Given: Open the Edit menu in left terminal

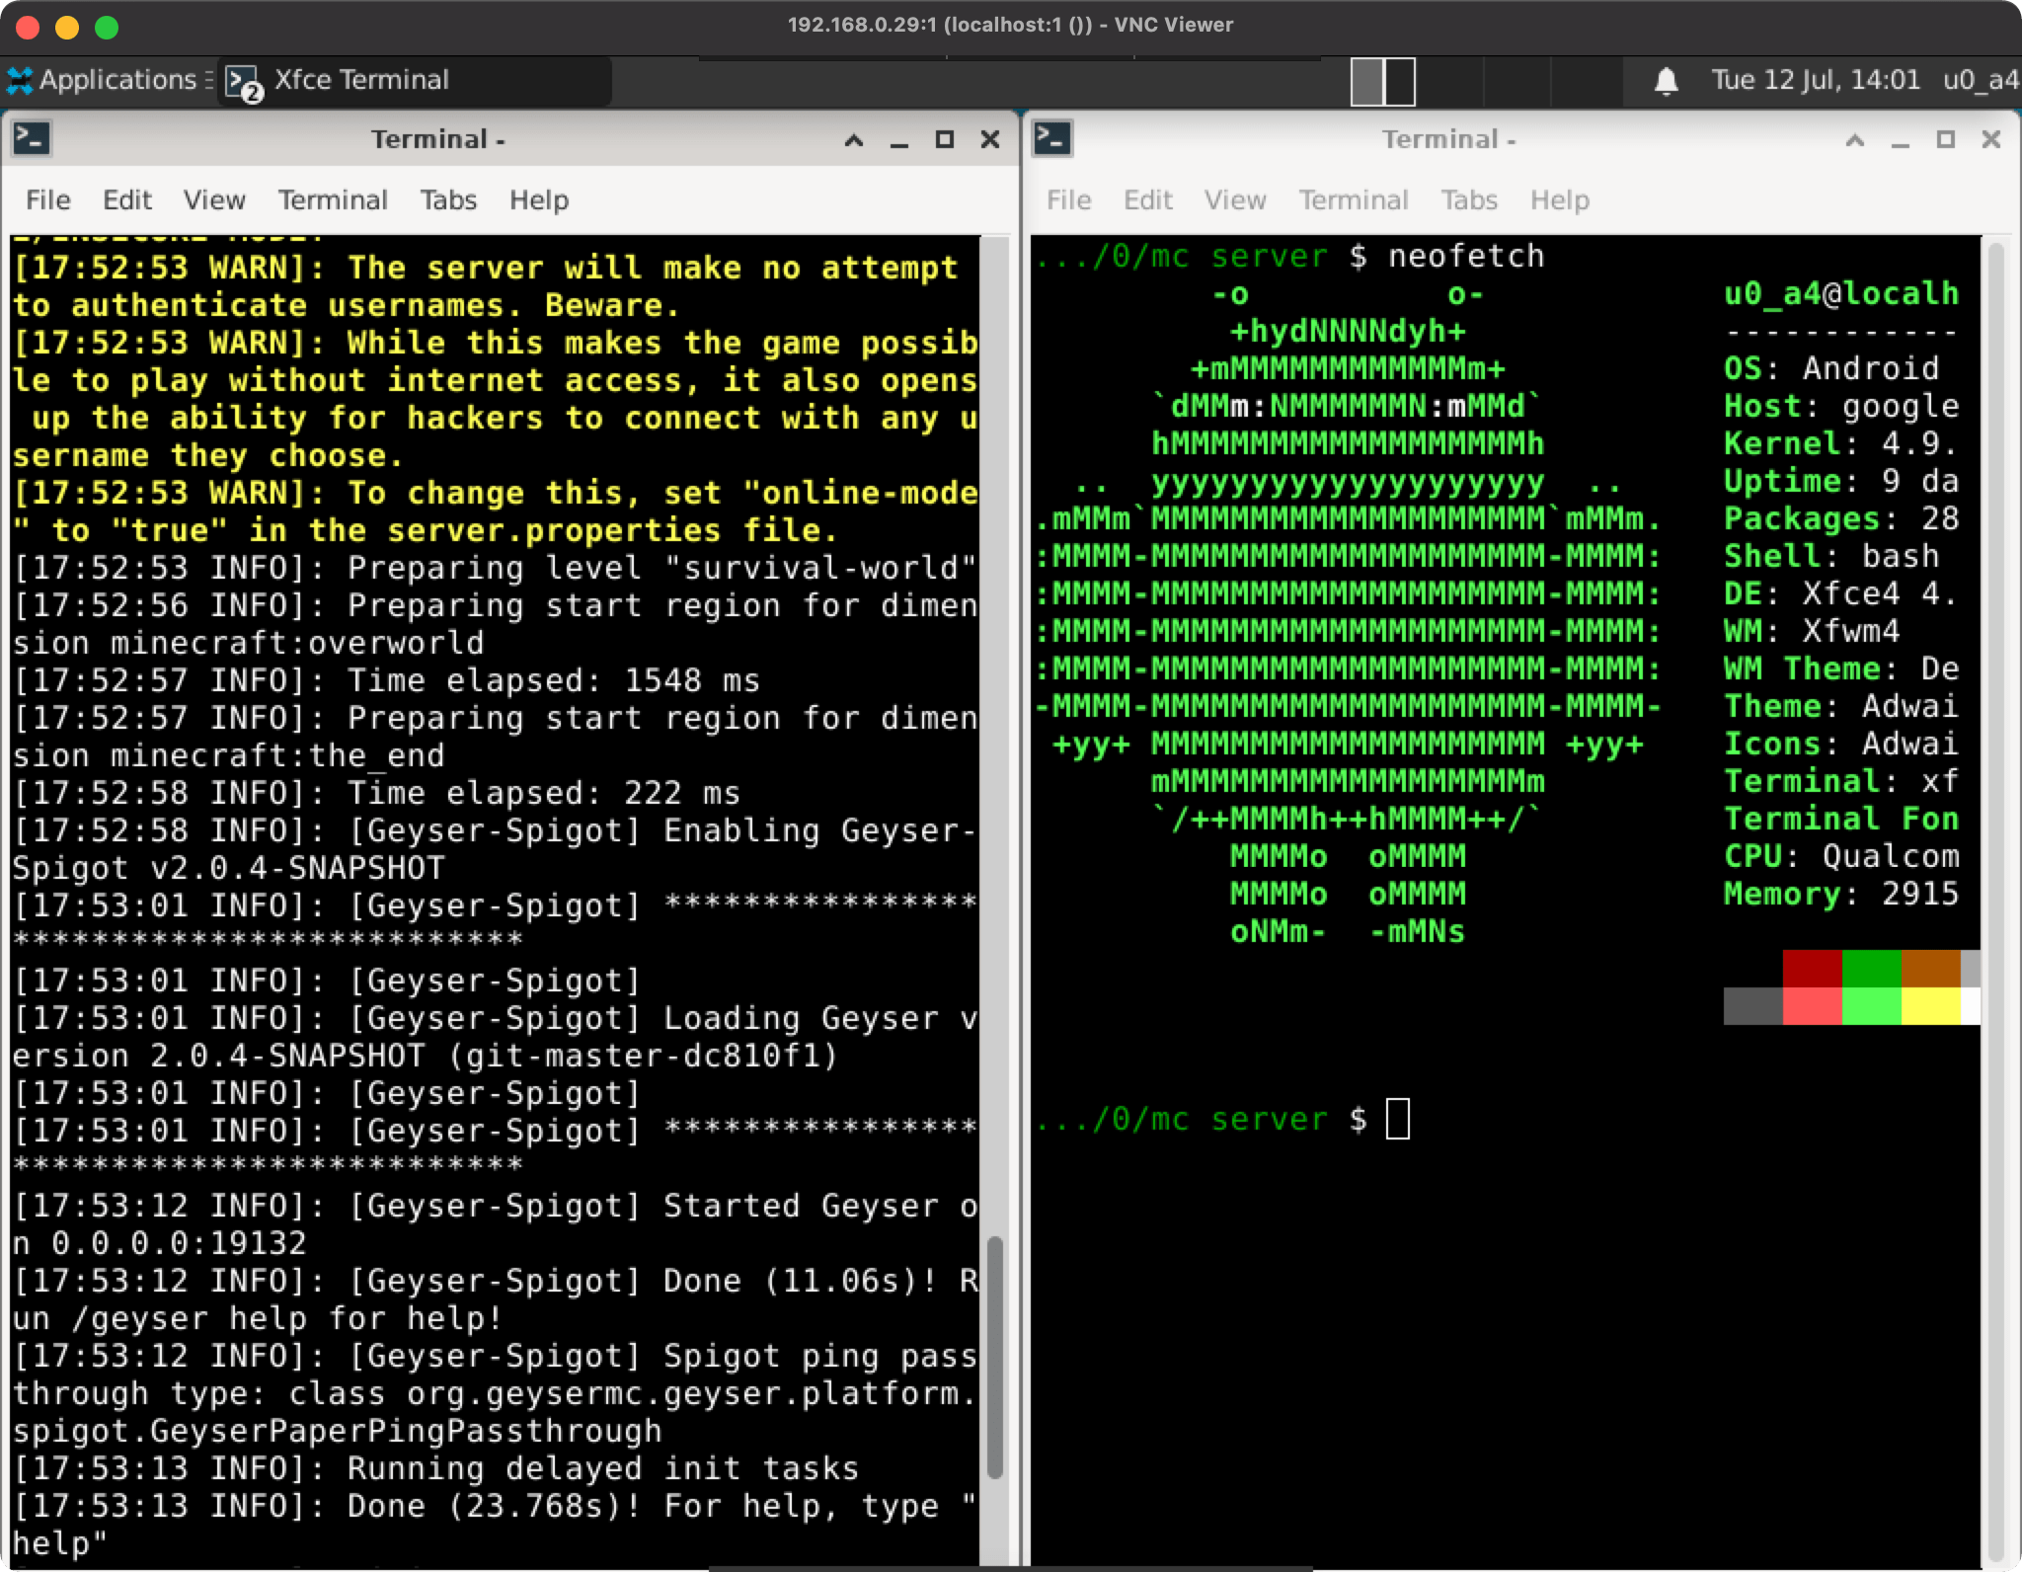Looking at the screenshot, I should tap(126, 200).
